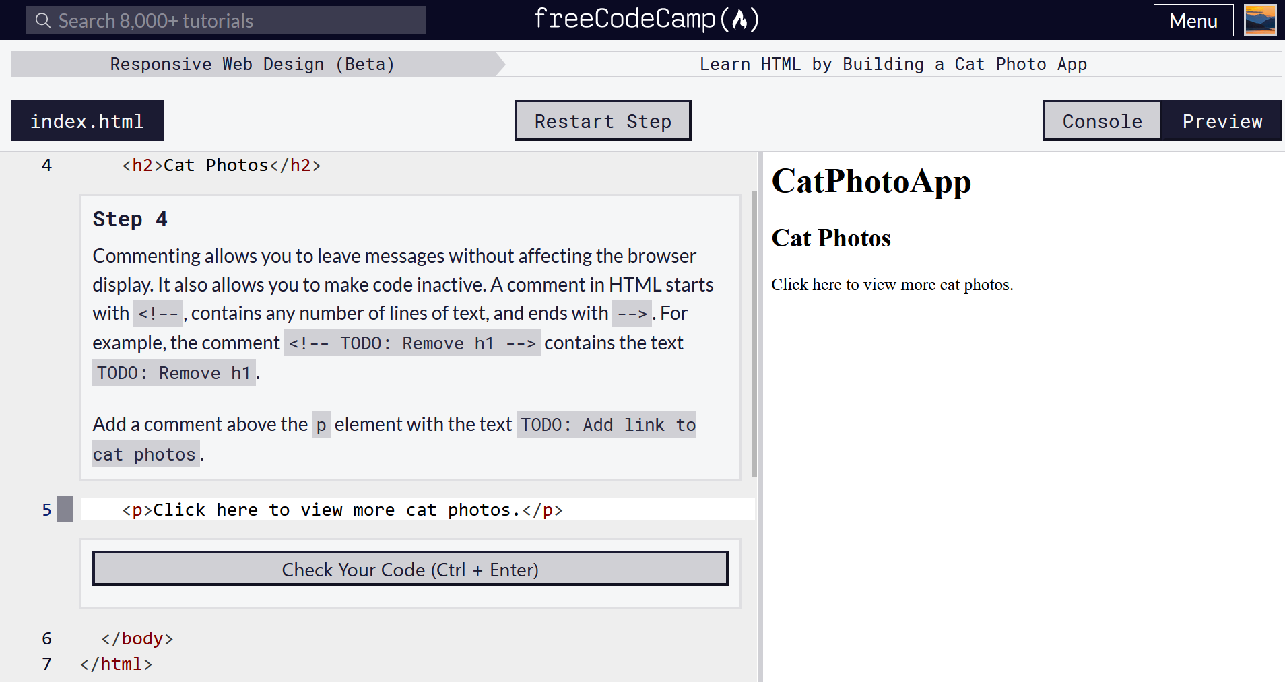Click the CatPhotoApp heading in the preview
This screenshot has width=1285, height=682.
click(871, 181)
